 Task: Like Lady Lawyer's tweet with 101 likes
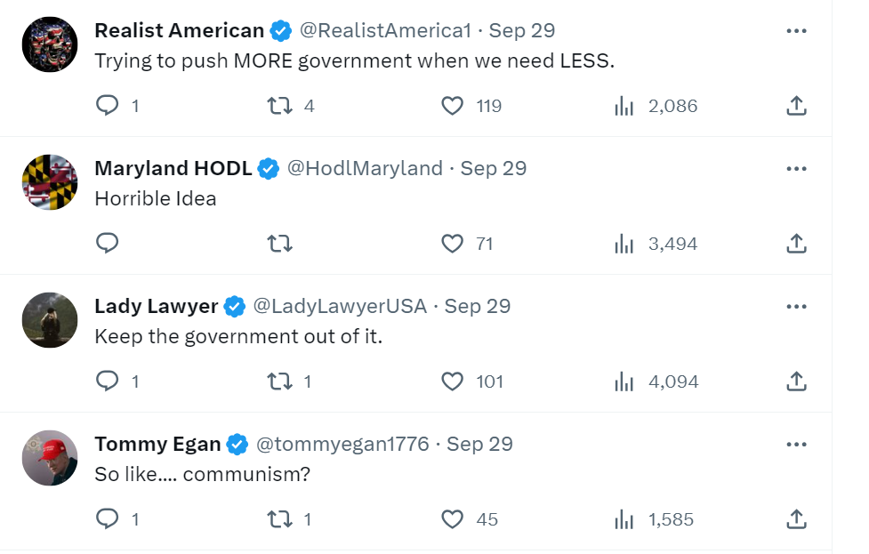pos(452,381)
